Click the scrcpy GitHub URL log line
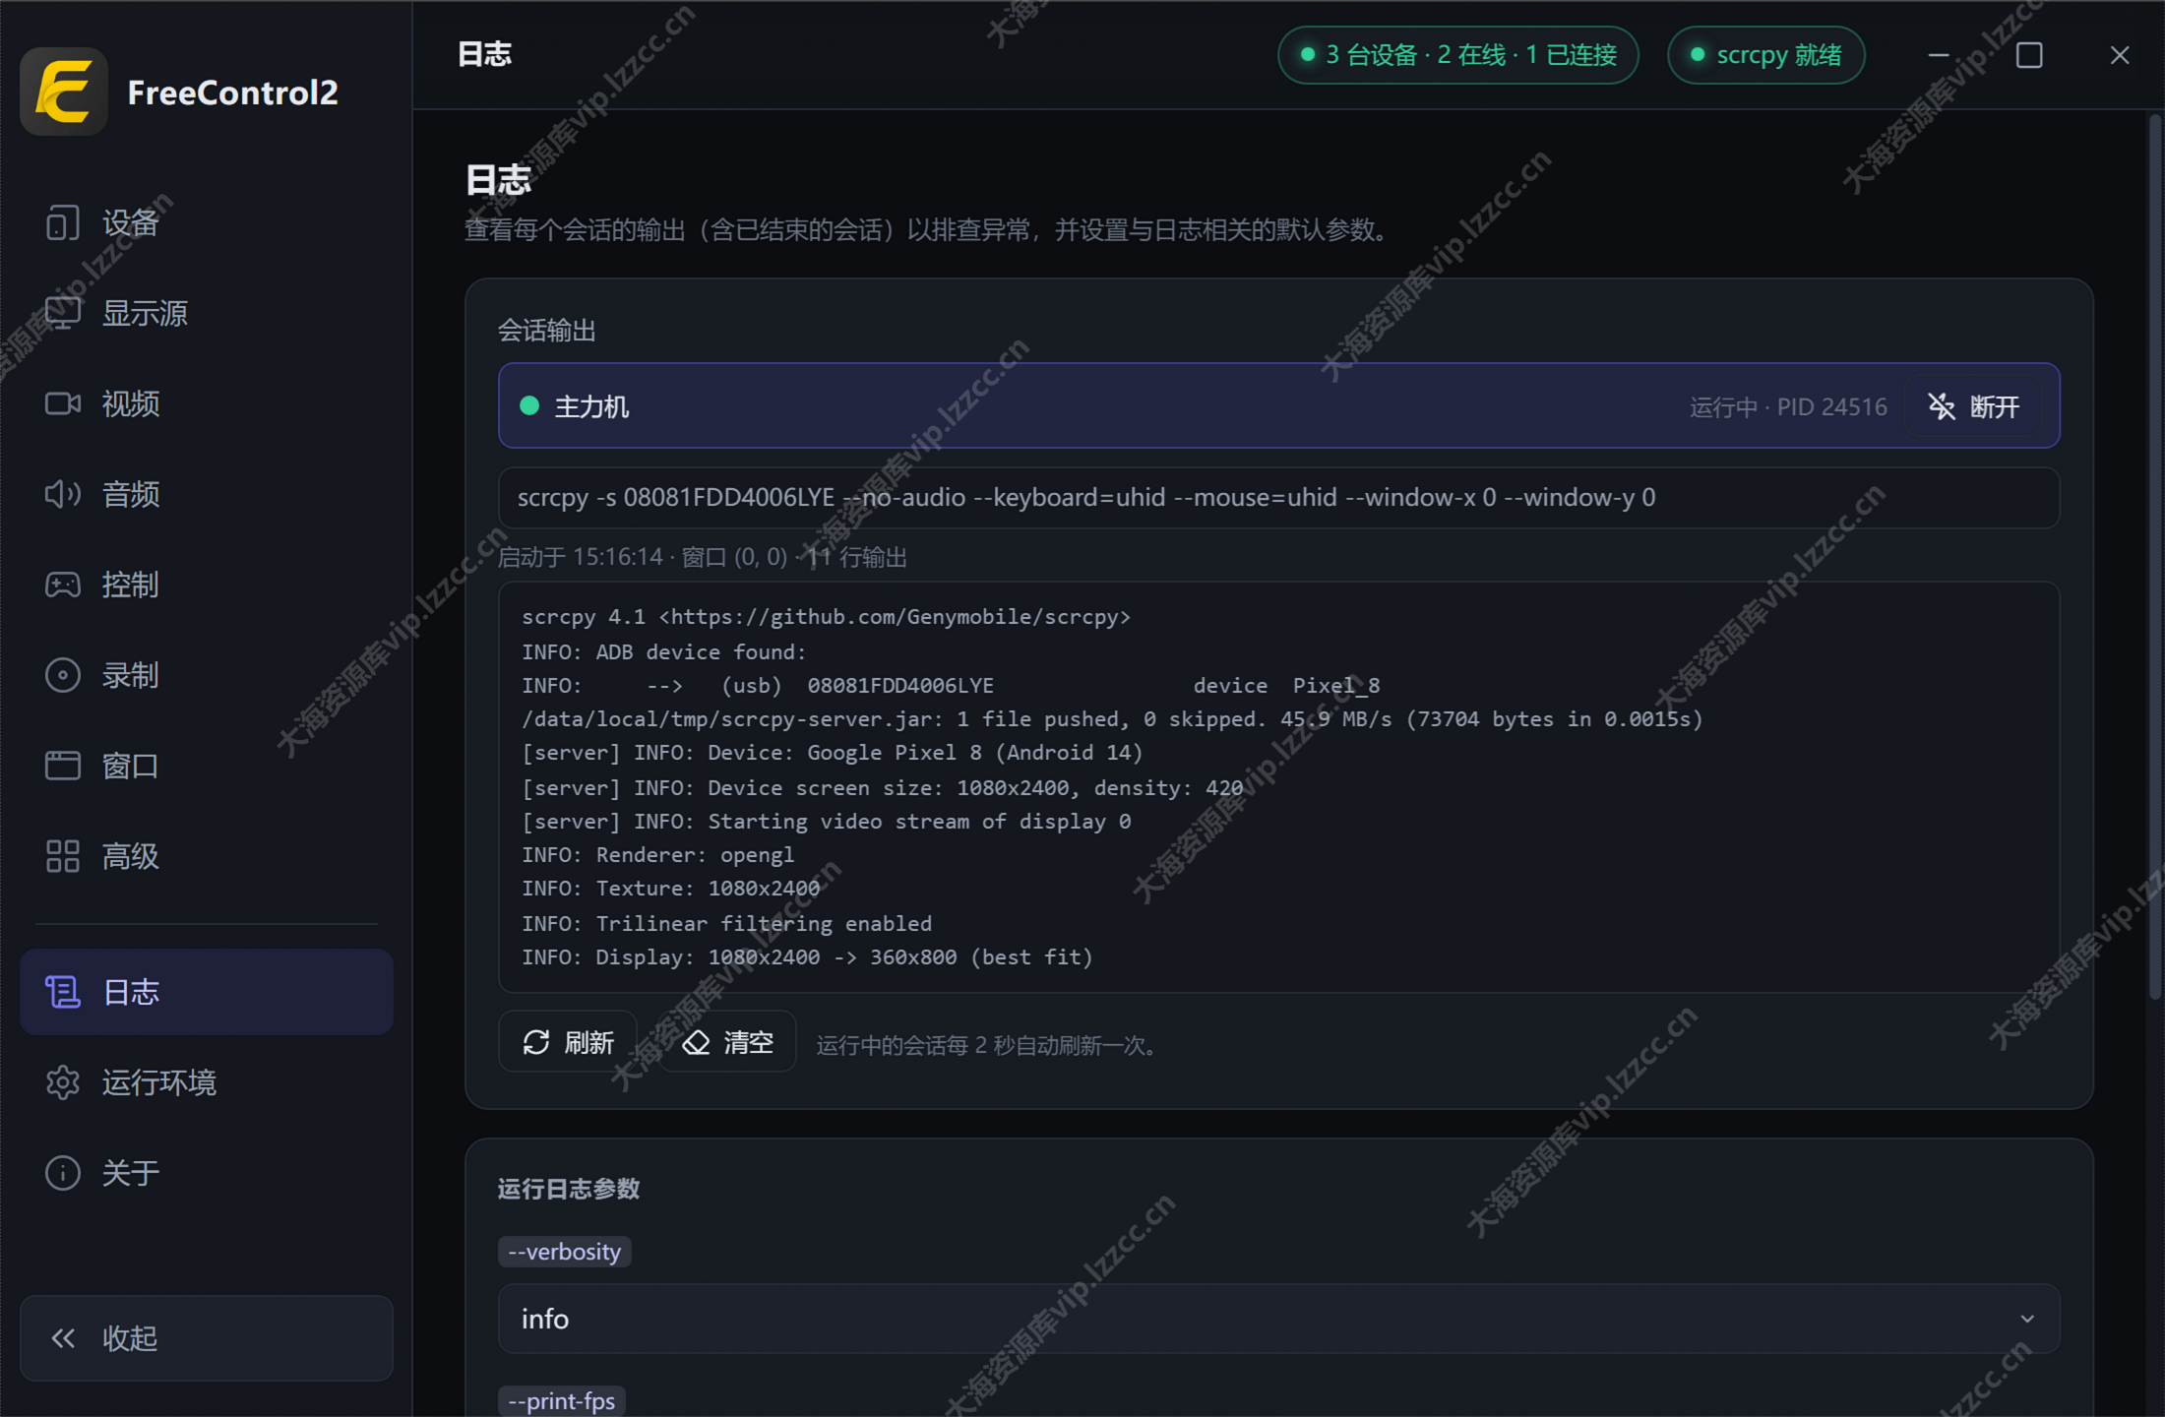 coord(826,617)
